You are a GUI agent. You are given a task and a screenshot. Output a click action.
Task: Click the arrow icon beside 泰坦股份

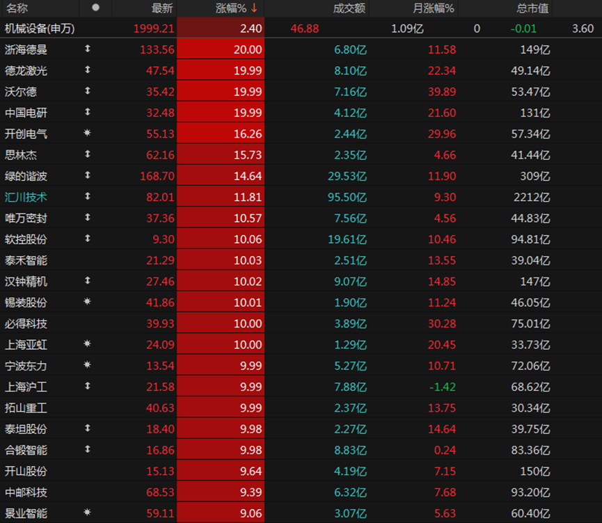88,428
